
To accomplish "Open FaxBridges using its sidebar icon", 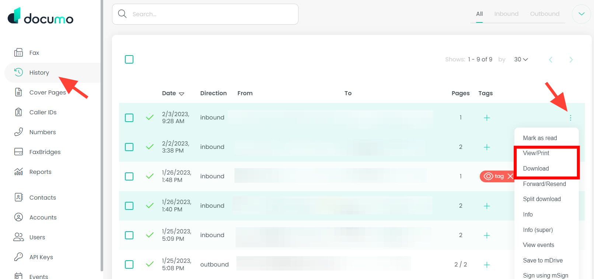I will [18, 152].
